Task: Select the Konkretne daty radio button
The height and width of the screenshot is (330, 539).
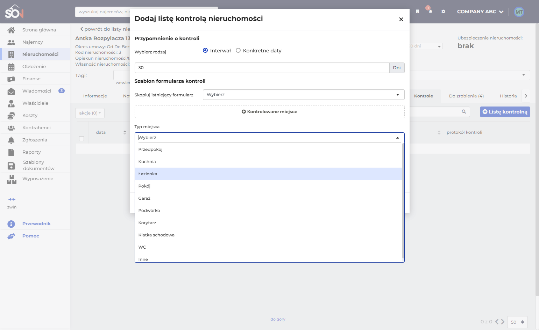Action: (238, 51)
